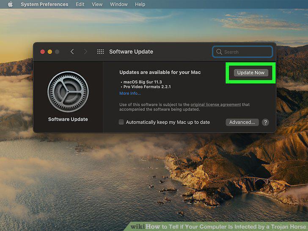Image resolution: width=308 pixels, height=231 pixels.
Task: Open the Advanced... options button
Action: tap(242, 122)
